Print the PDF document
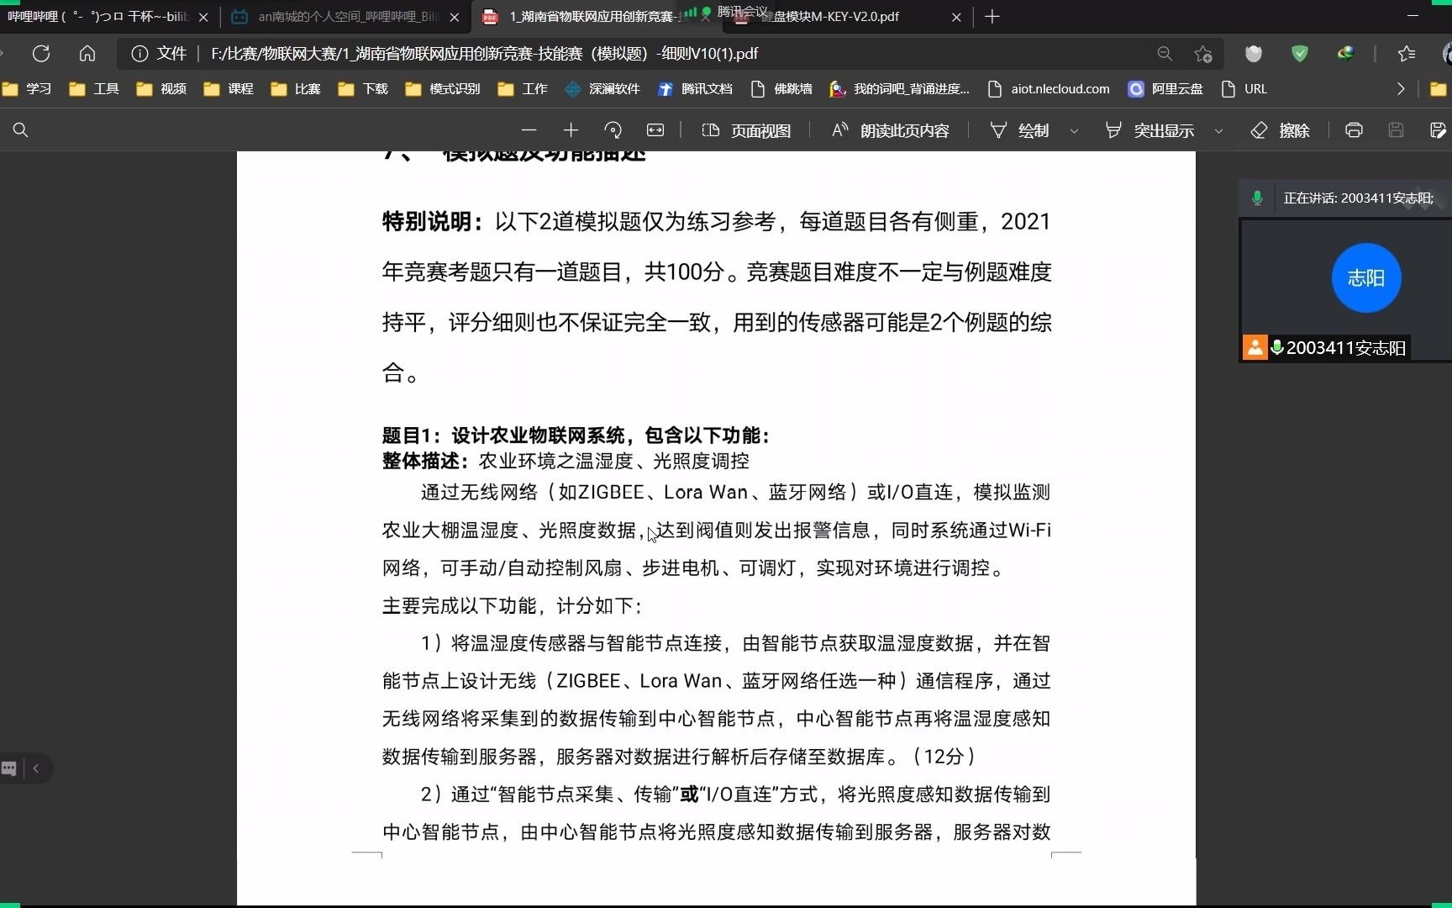The height and width of the screenshot is (908, 1452). (1354, 130)
